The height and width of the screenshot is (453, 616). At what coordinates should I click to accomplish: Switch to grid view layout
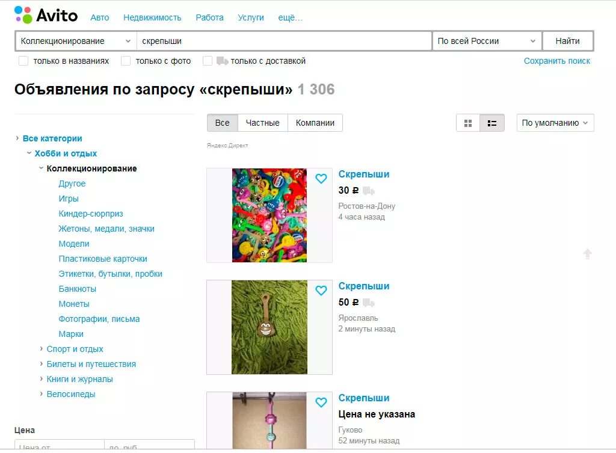468,123
